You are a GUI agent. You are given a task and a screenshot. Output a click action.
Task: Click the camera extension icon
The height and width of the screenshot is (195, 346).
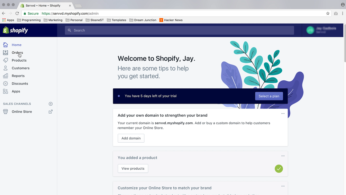pos(336,14)
